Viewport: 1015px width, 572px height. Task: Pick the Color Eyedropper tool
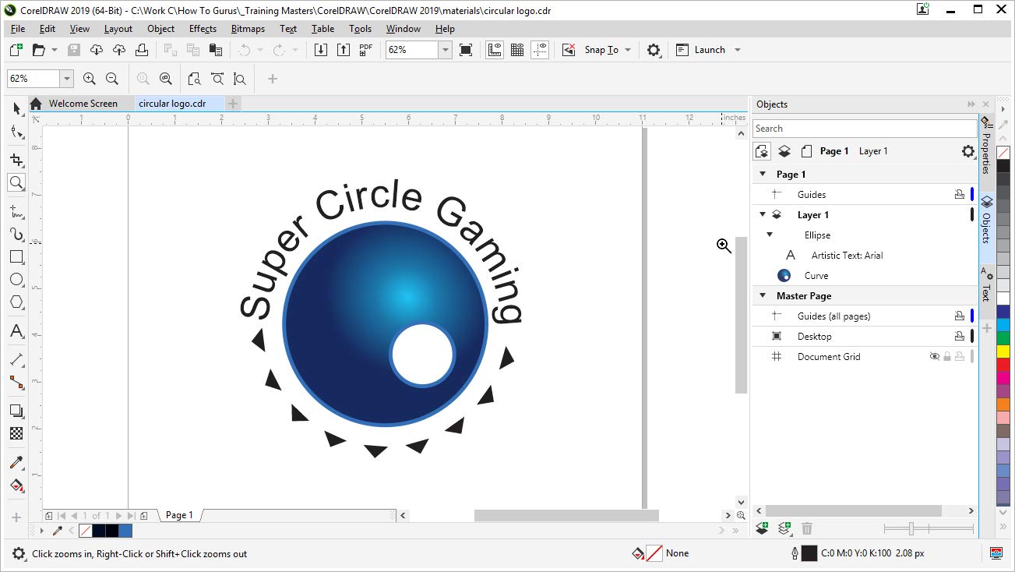(x=16, y=463)
